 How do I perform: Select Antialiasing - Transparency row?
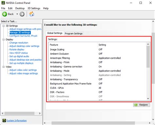(x=97, y=79)
